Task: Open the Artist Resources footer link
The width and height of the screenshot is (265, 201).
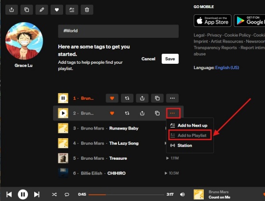Action: pyautogui.click(x=227, y=41)
